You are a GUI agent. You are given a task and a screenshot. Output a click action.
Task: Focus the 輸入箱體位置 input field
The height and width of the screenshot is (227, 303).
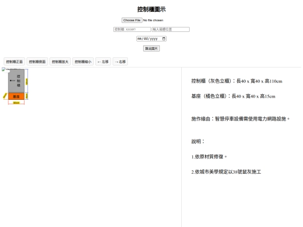(171, 29)
